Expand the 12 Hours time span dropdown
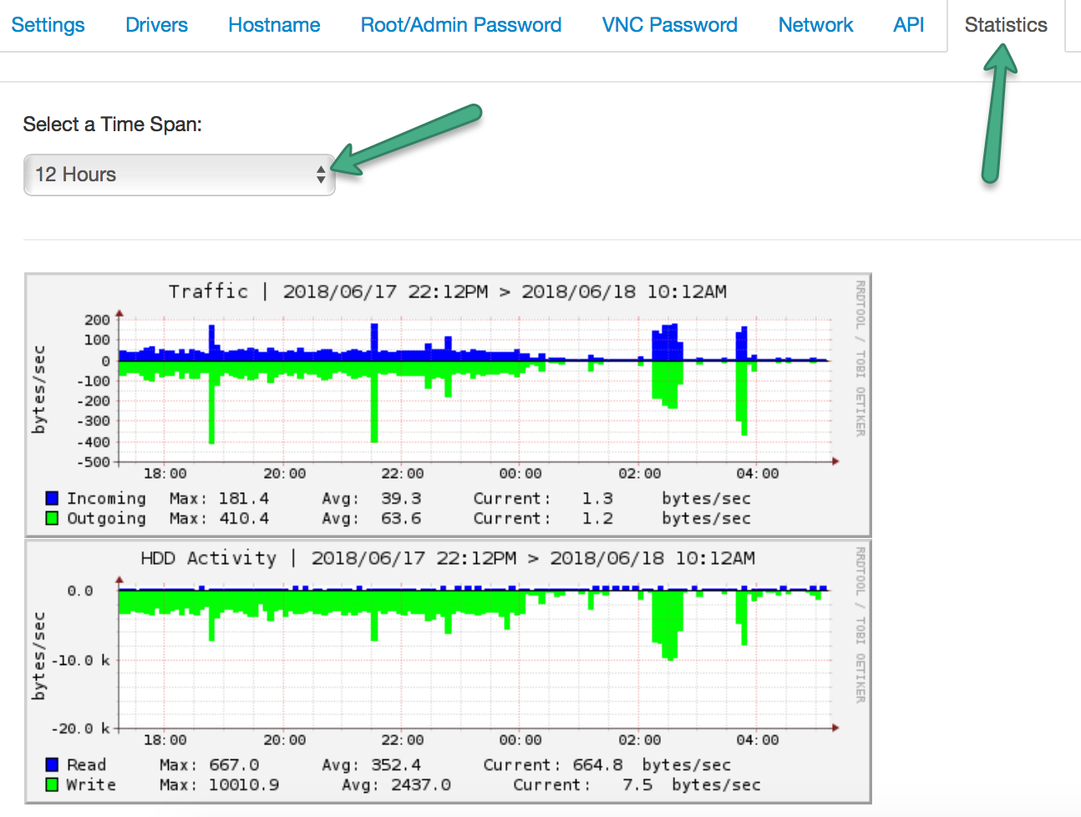Viewport: 1081px width, 817px height. coord(180,175)
